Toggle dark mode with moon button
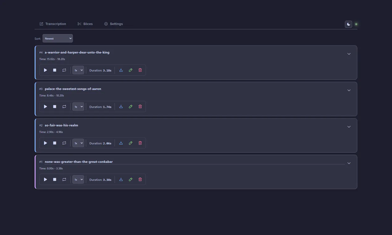The image size is (392, 235). point(348,24)
